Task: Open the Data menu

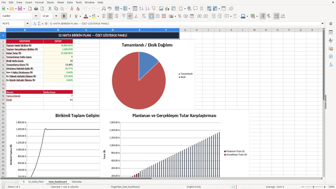Action: pos(70,2)
